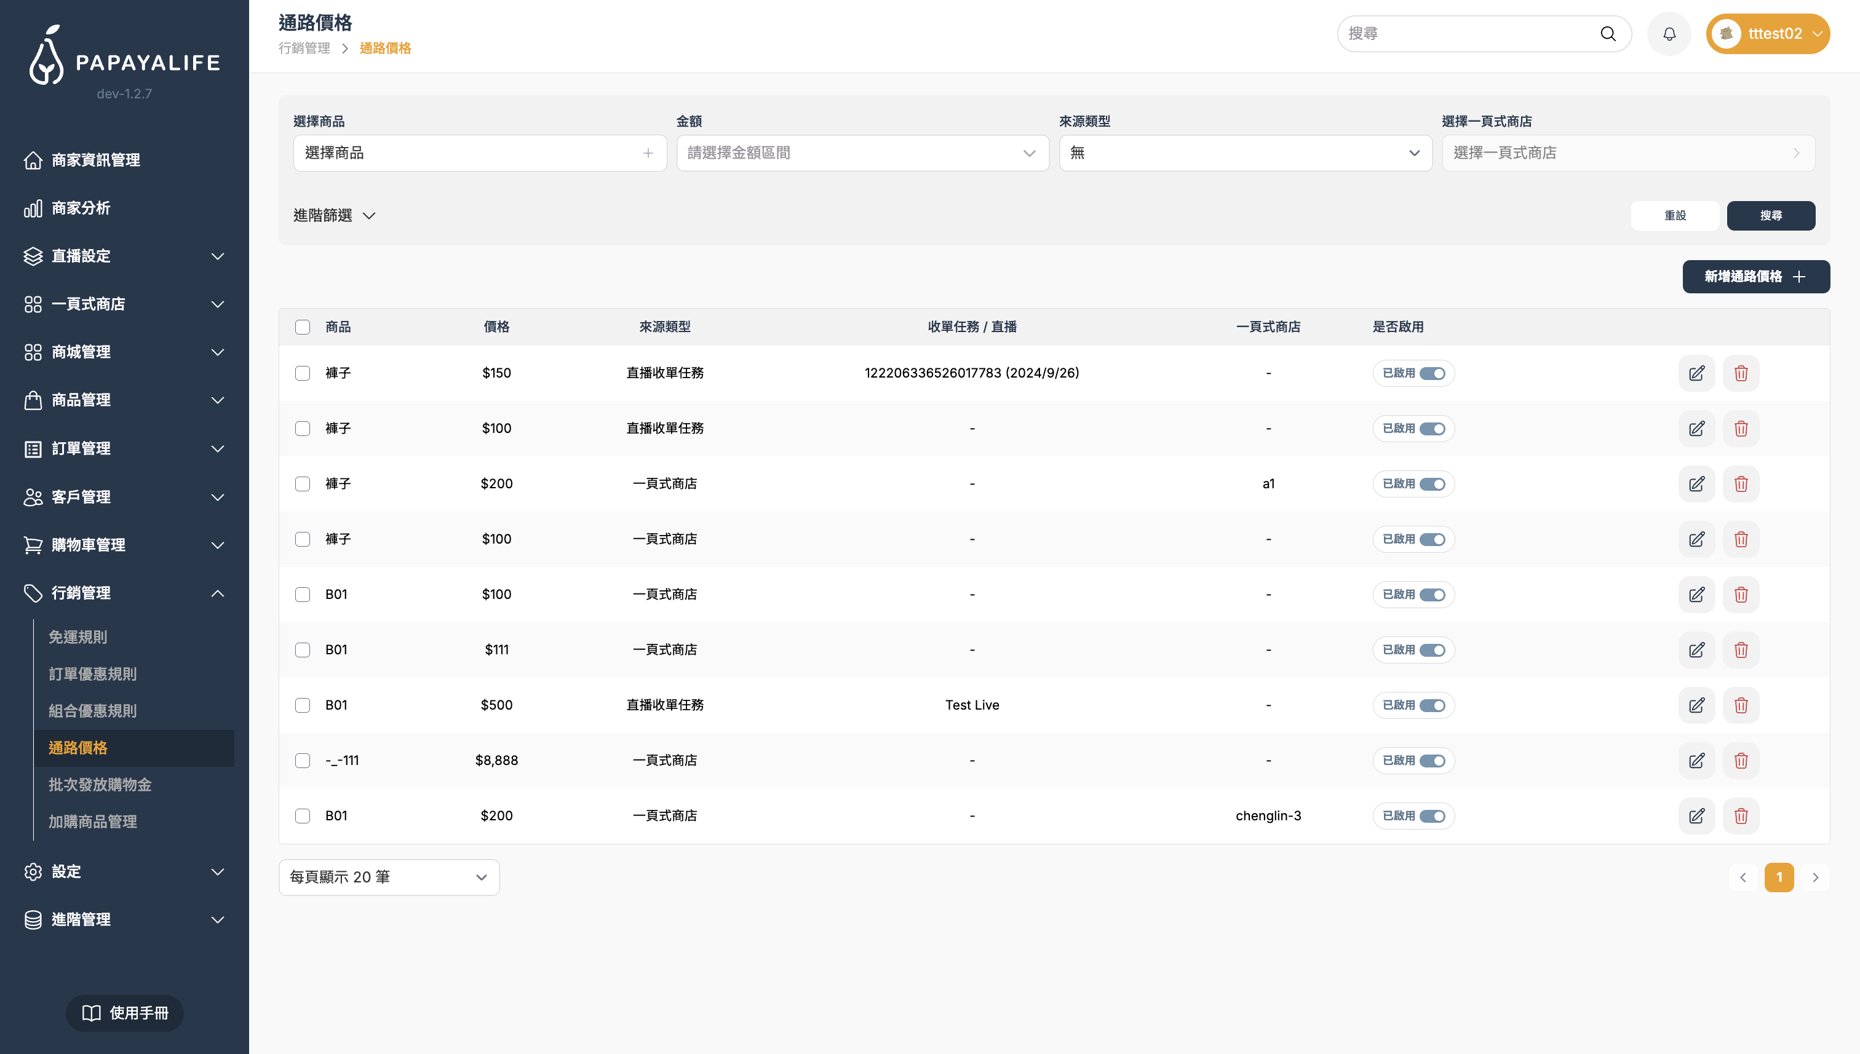Screen dimensions: 1860x1054
Task: Open 免運規則 in the sidebar submenu
Action: point(78,637)
